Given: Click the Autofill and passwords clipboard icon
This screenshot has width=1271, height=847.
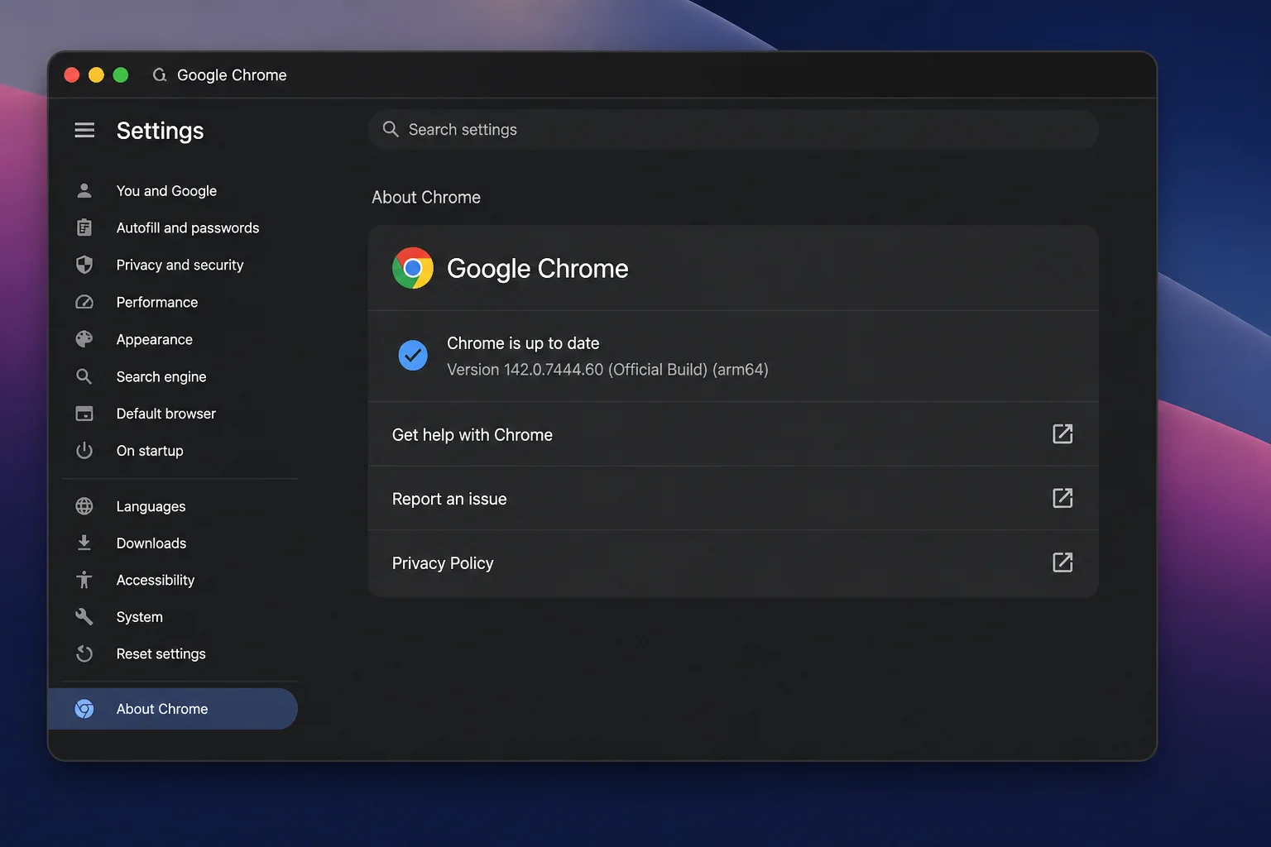Looking at the screenshot, I should [x=84, y=227].
